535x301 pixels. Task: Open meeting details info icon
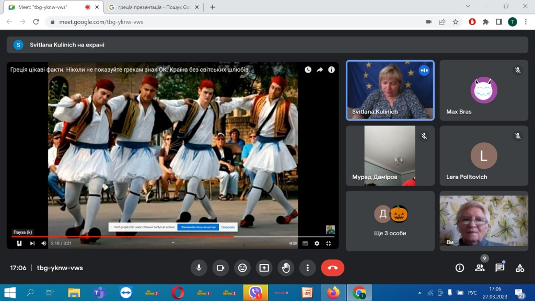point(460,268)
